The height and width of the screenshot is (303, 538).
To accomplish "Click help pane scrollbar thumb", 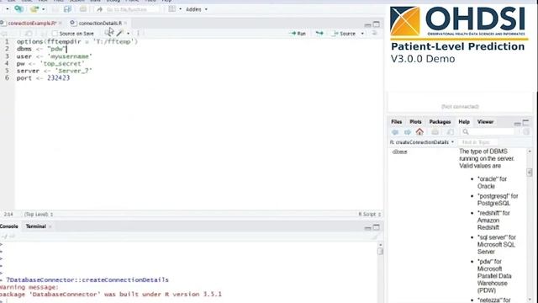I will [x=530, y=173].
